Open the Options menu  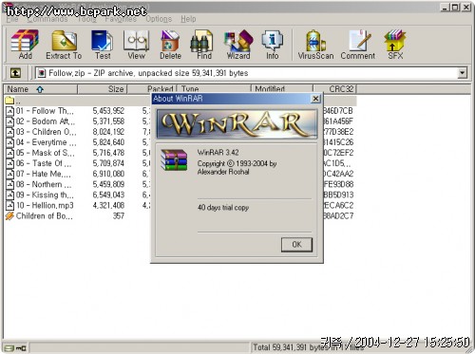[x=159, y=19]
